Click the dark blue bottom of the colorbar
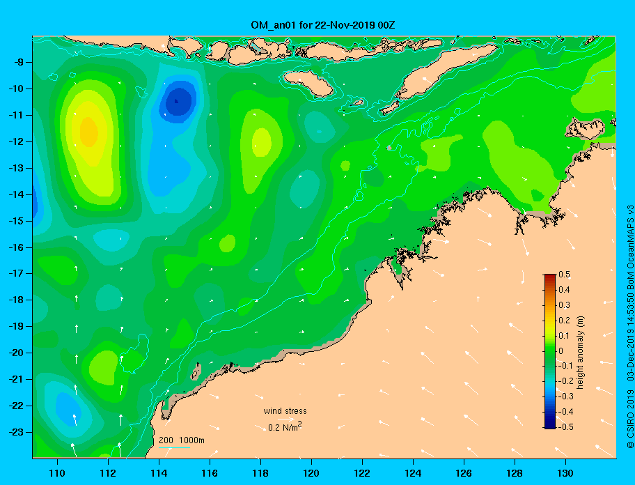Image resolution: width=635 pixels, height=485 pixels. 550,424
